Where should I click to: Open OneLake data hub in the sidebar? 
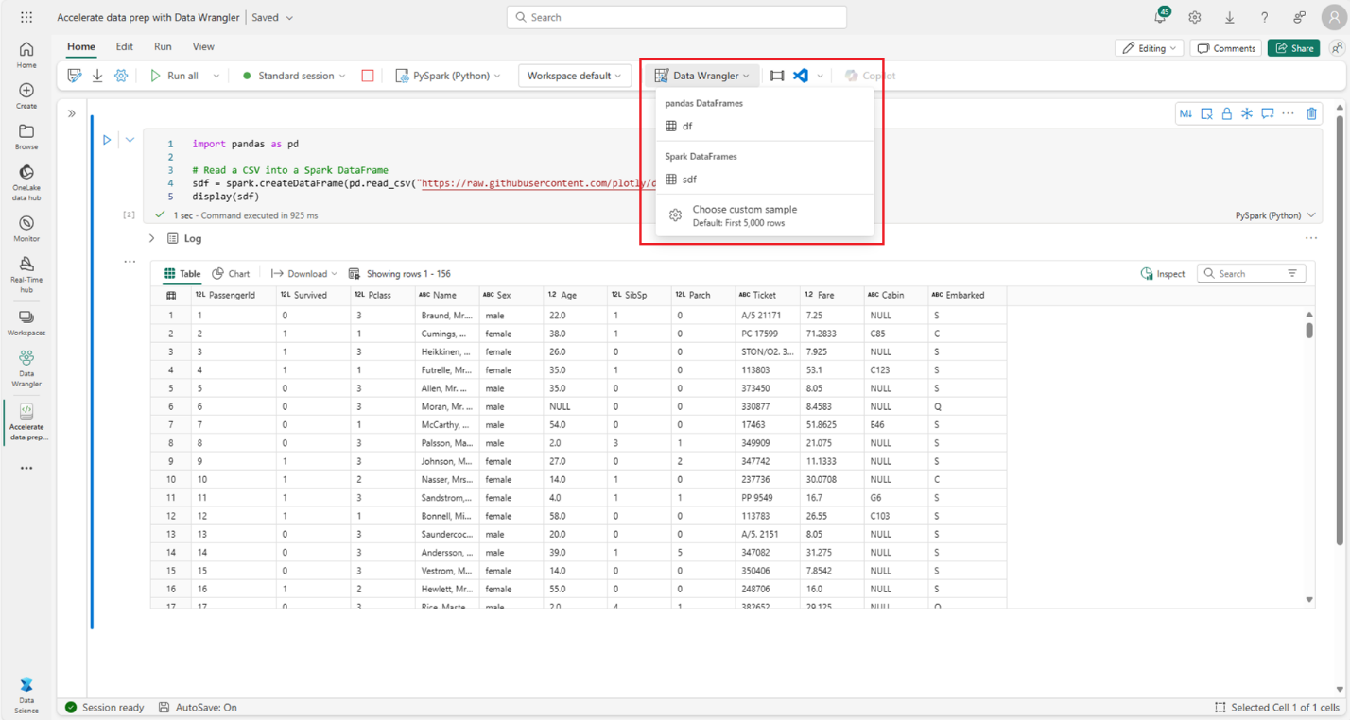click(26, 183)
